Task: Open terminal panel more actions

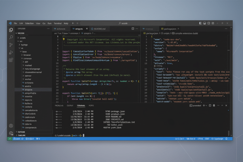Action: (x=218, y=105)
